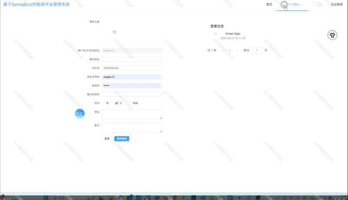Show hidden system tray icons
The width and height of the screenshot is (348, 200).
tap(278, 197)
